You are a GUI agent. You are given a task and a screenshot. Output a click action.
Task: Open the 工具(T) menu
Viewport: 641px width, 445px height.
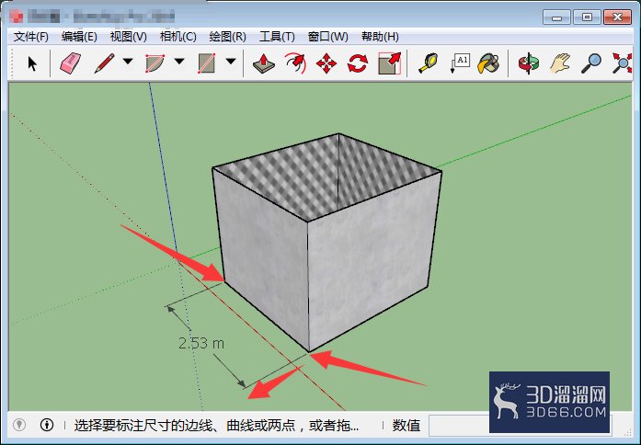277,37
